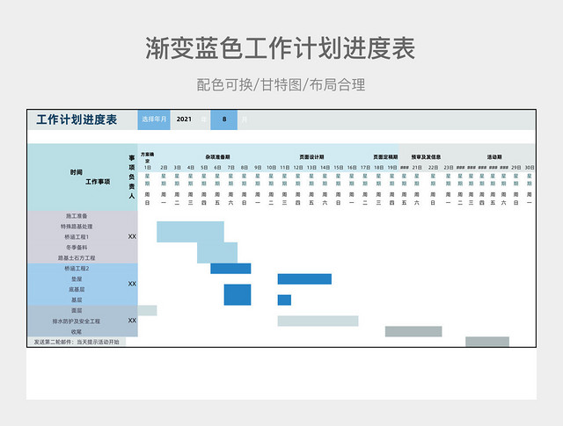Viewport: 563px width, 426px height.
Task: Click the dark blue Gantt bar for 桥涵工程2
Action: coord(230,268)
